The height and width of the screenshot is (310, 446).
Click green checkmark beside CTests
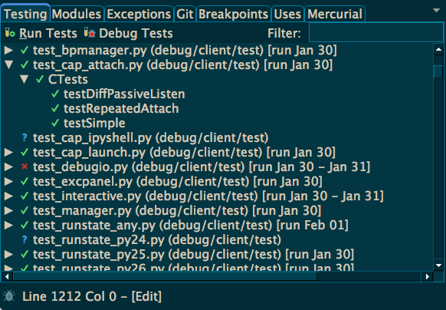pyautogui.click(x=40, y=79)
